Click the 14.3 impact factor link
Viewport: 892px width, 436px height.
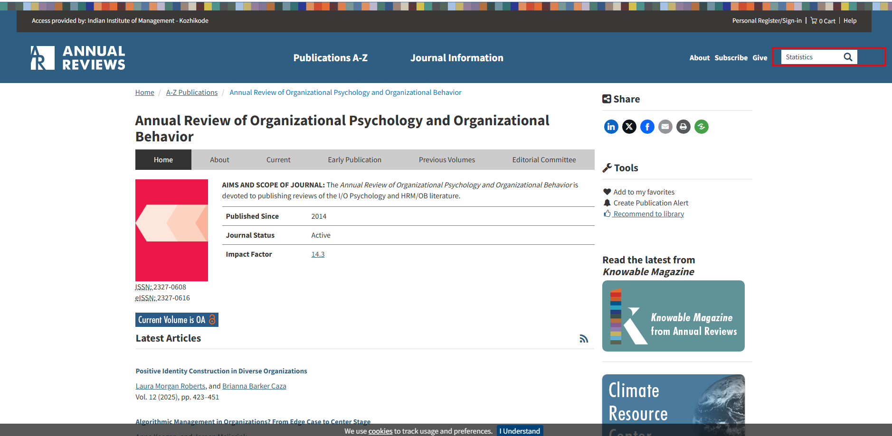click(318, 254)
